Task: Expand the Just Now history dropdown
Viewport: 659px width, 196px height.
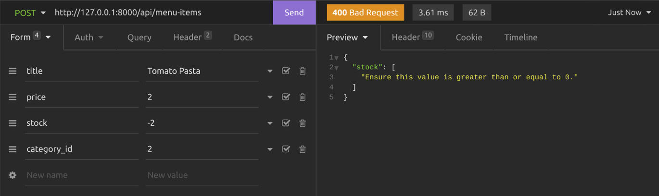Action: [x=629, y=12]
